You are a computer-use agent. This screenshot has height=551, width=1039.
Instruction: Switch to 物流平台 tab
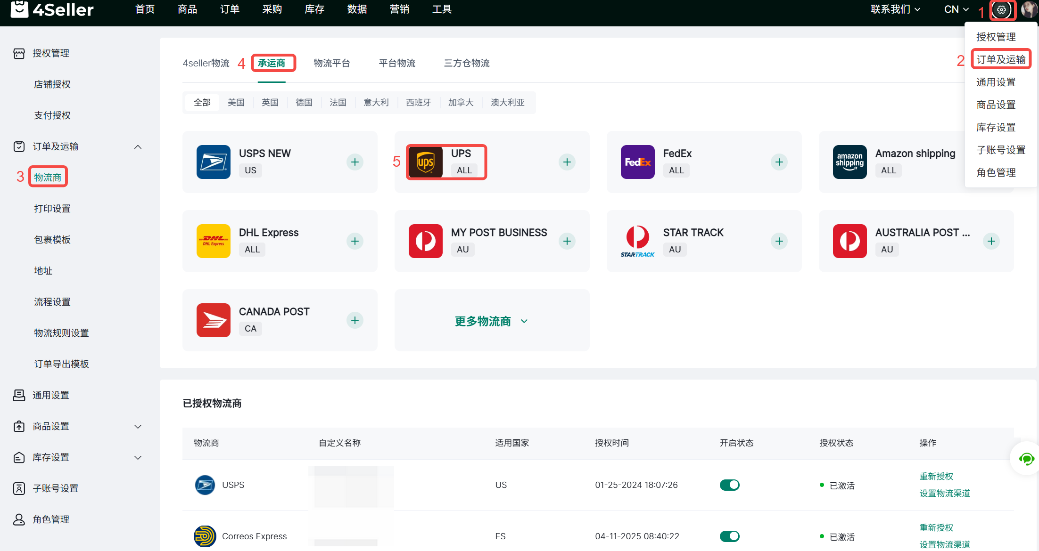pos(332,63)
